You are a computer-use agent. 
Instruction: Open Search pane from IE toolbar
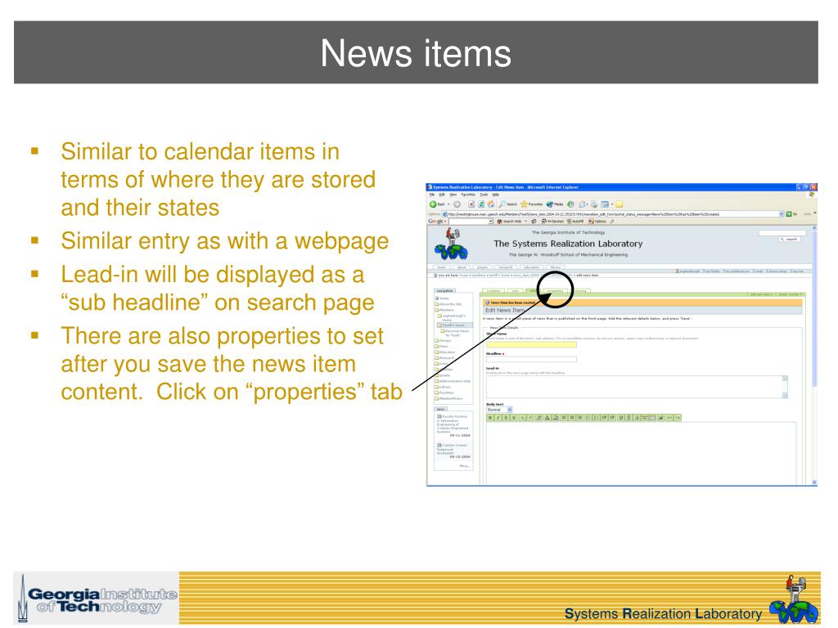[x=507, y=204]
